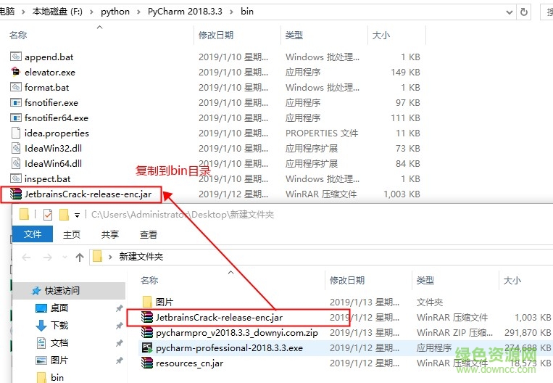This screenshot has width=553, height=383.
Task: Click the properties checkmark icon in title bar
Action: pos(48,215)
